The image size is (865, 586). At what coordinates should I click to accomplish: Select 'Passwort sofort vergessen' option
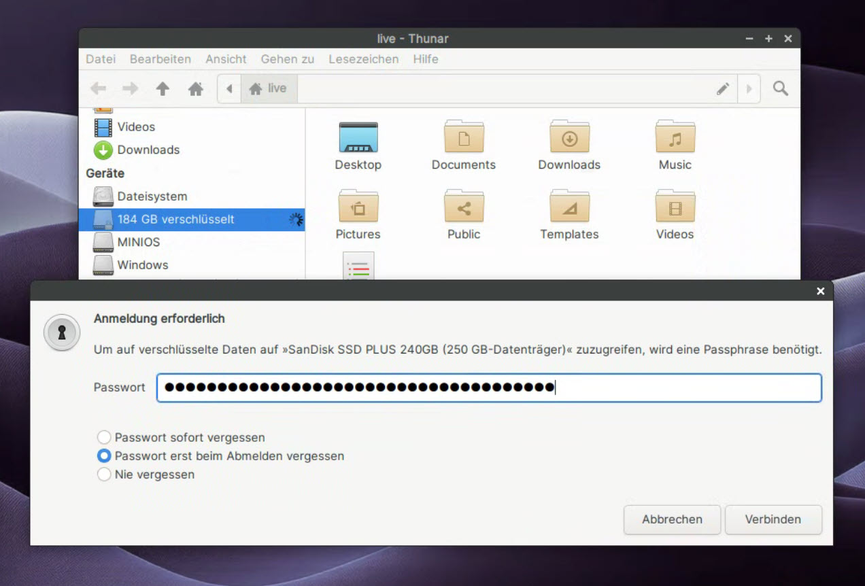pos(104,437)
